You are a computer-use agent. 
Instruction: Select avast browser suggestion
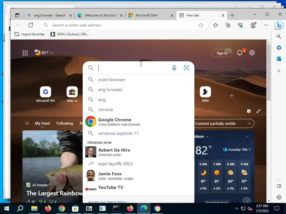(x=139, y=79)
